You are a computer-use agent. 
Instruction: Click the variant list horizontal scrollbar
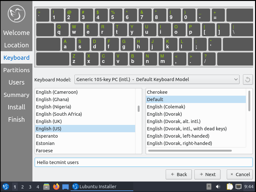tap(190, 151)
